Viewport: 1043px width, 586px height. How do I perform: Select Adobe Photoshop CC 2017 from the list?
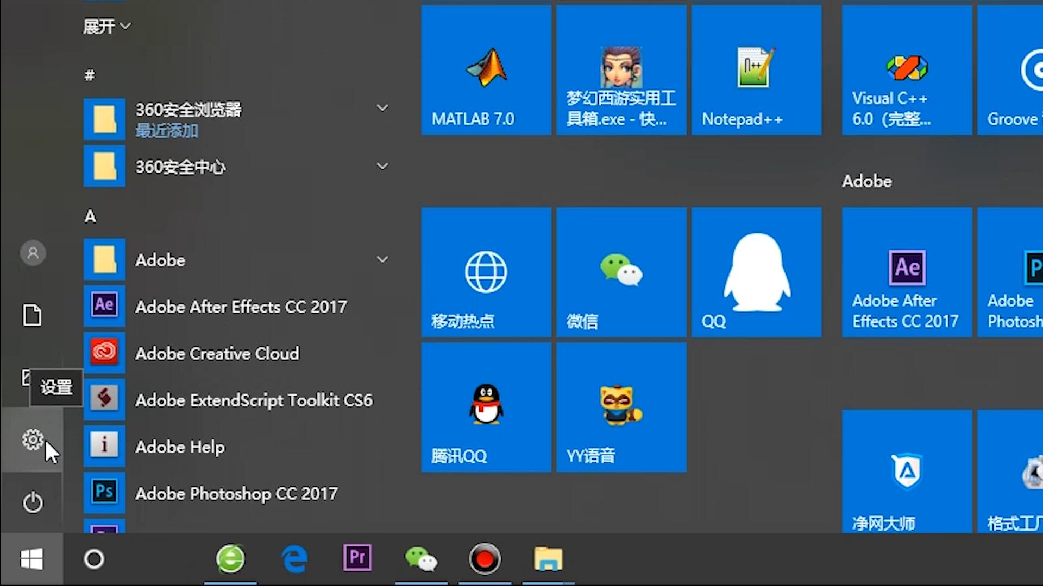[x=236, y=494]
